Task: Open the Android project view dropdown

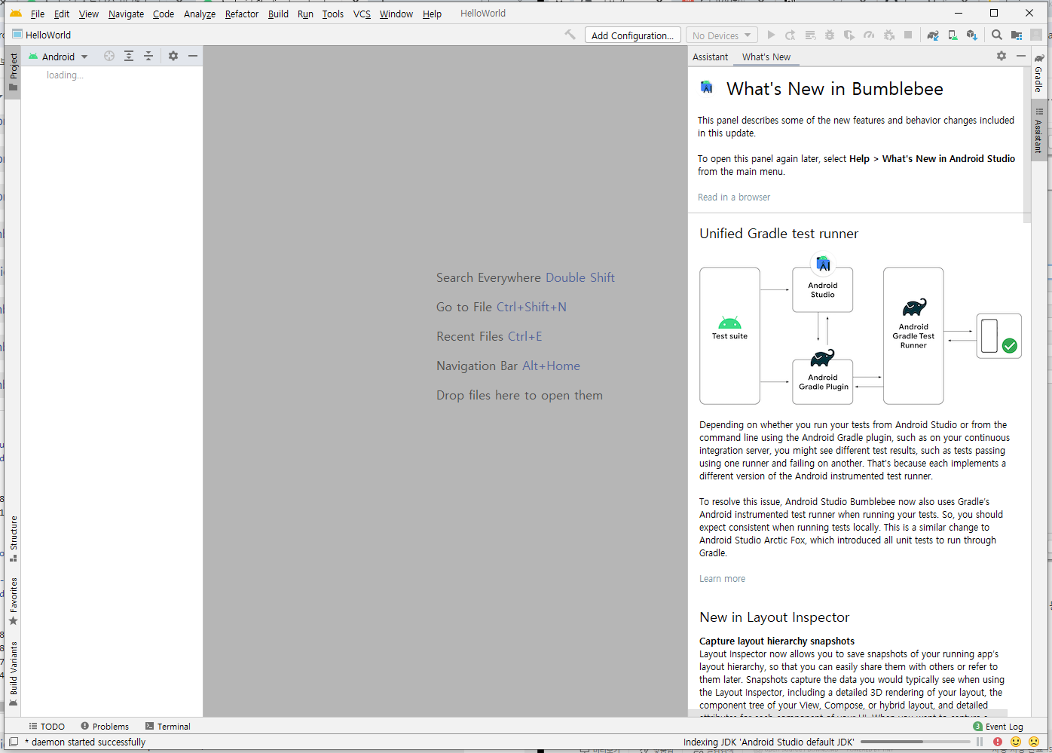Action: tap(58, 57)
